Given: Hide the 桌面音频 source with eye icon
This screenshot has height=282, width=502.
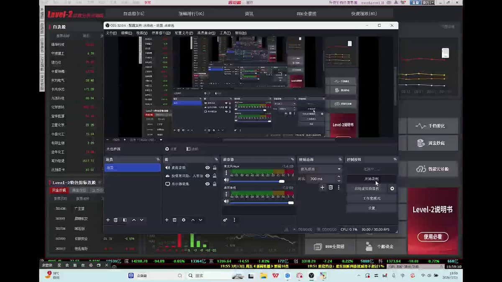Looking at the screenshot, I should (207, 168).
